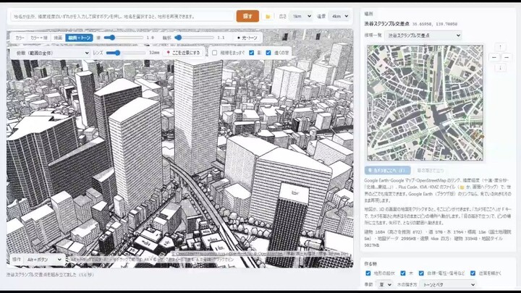The image size is (521, 293).
Task: Move the map range north with up arrow
Action: (x=500, y=47)
